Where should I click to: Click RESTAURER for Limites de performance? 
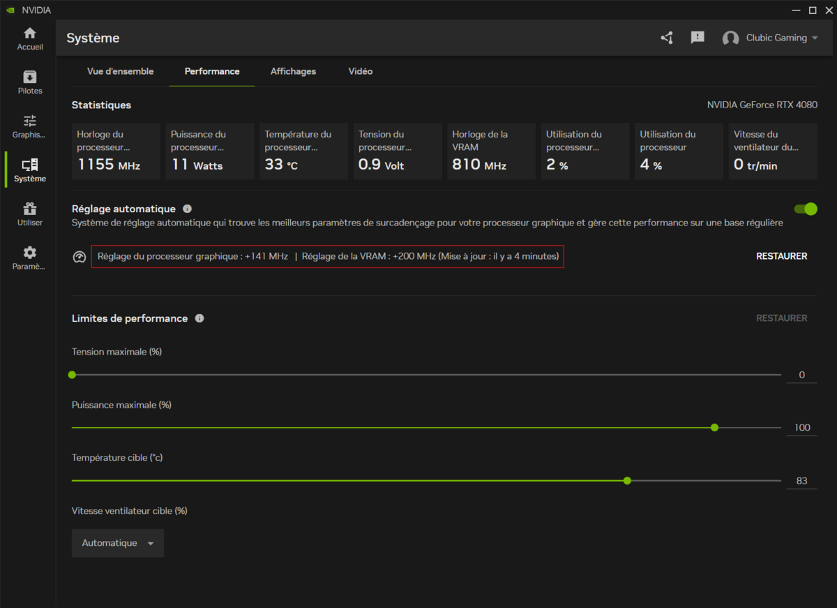pos(782,318)
